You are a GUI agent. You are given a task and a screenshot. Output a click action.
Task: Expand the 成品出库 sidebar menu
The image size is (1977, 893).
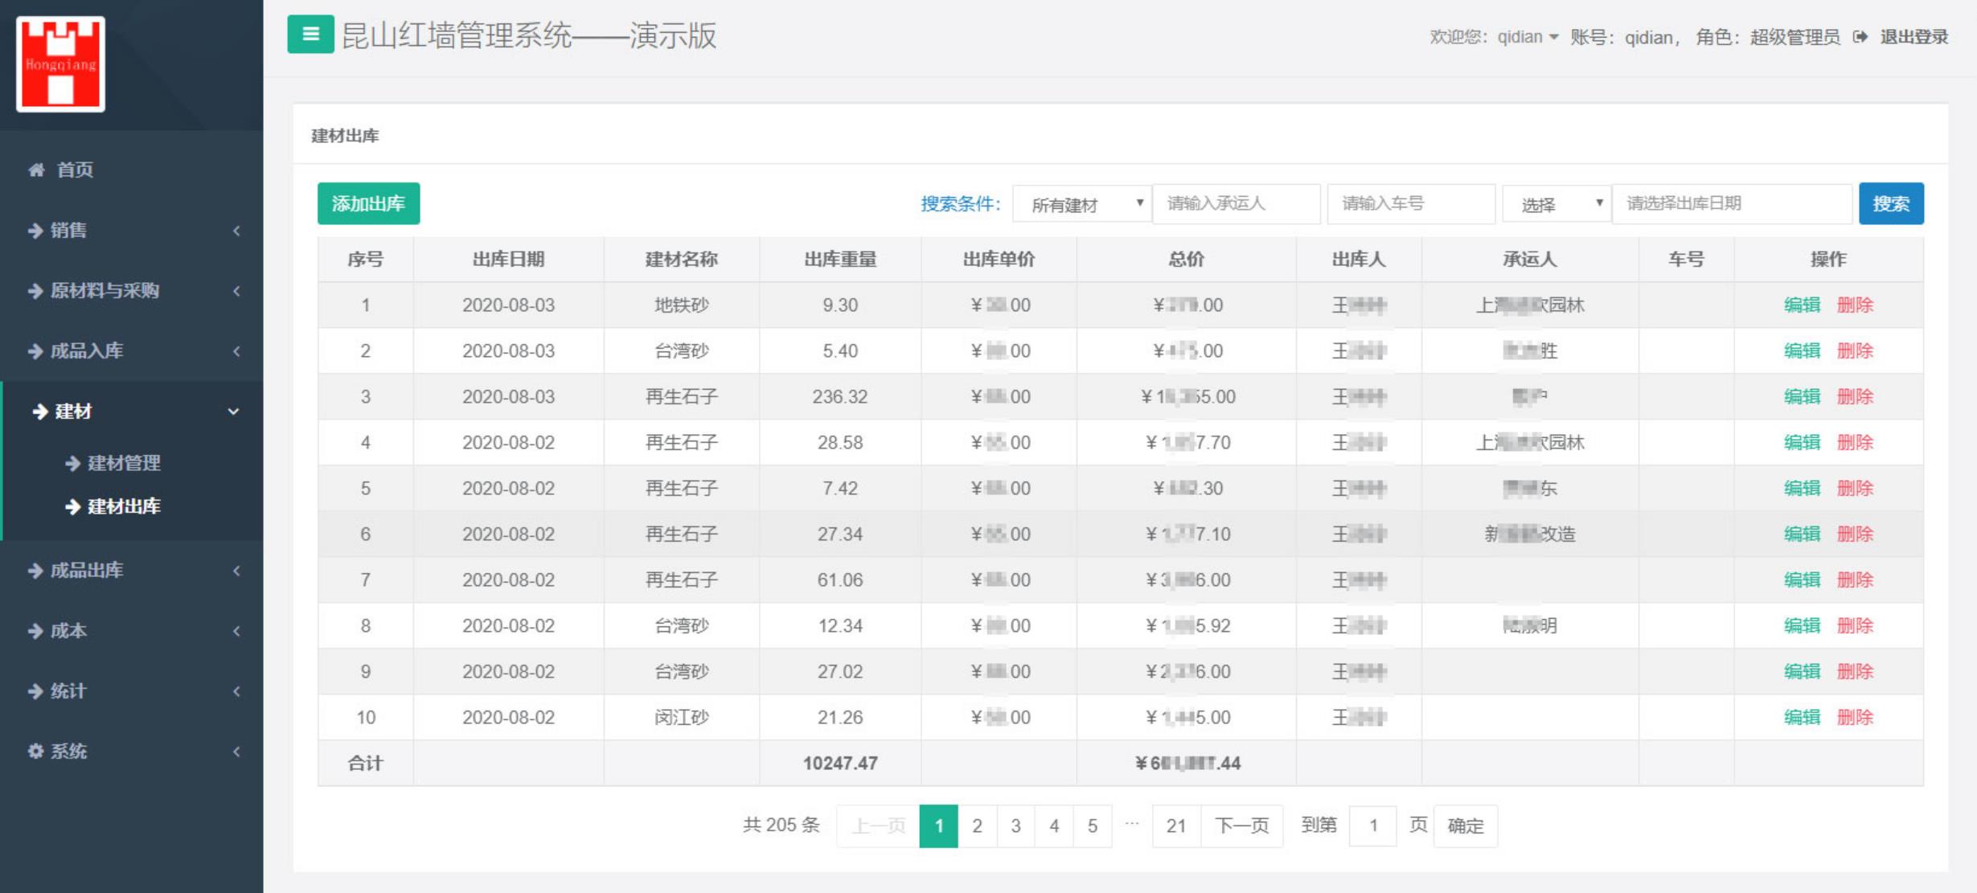(x=132, y=571)
